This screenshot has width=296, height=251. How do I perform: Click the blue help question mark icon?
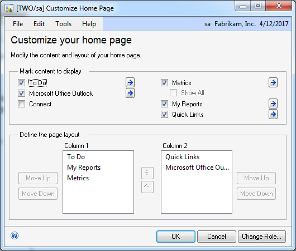click(15, 235)
